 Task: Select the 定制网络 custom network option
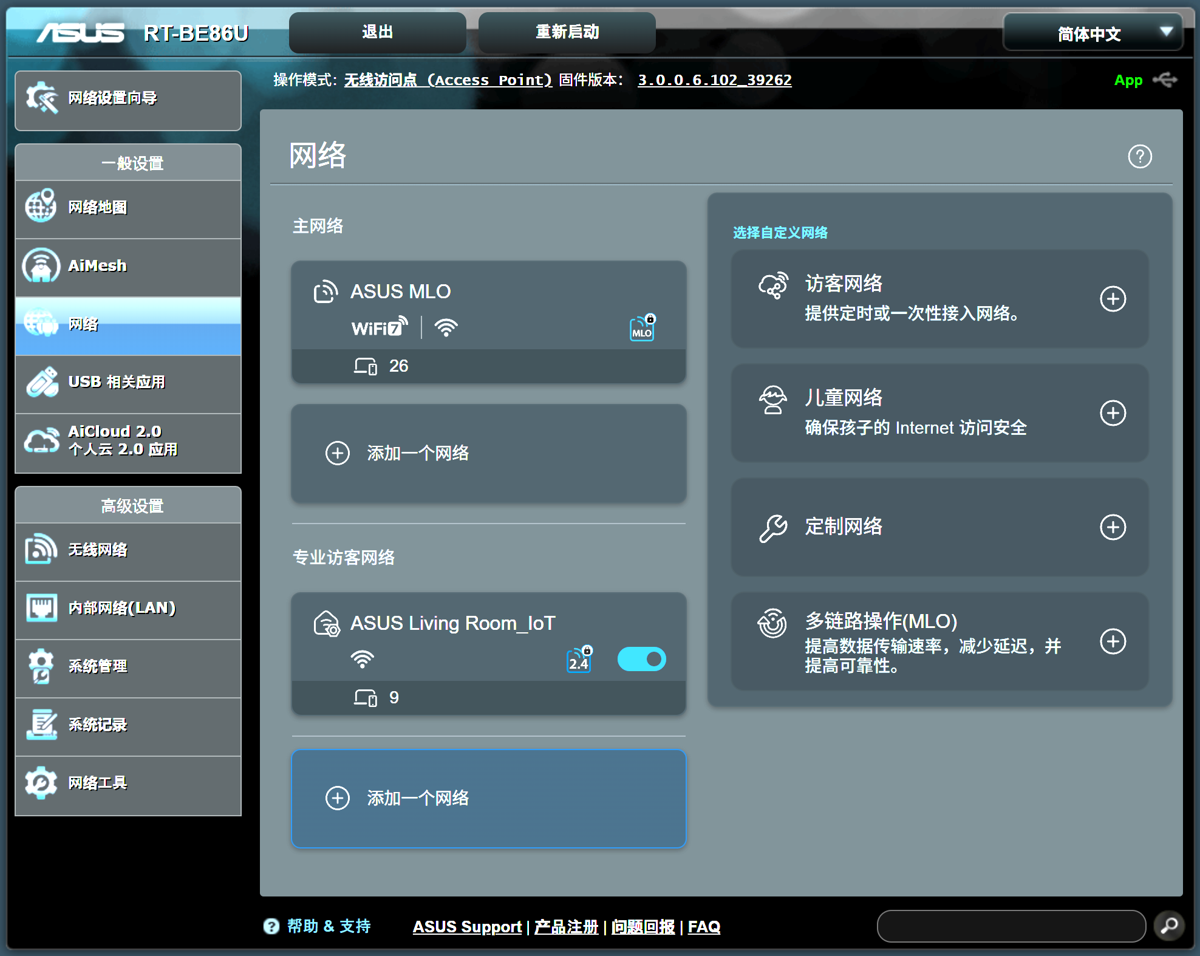pos(939,527)
